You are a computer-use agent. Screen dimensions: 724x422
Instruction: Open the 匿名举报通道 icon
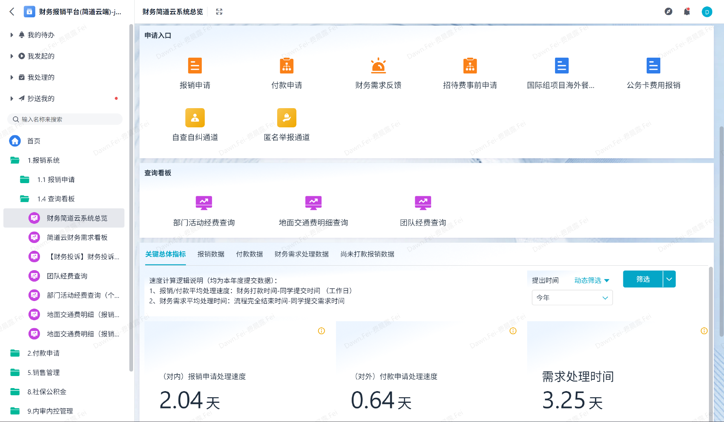[x=287, y=118]
